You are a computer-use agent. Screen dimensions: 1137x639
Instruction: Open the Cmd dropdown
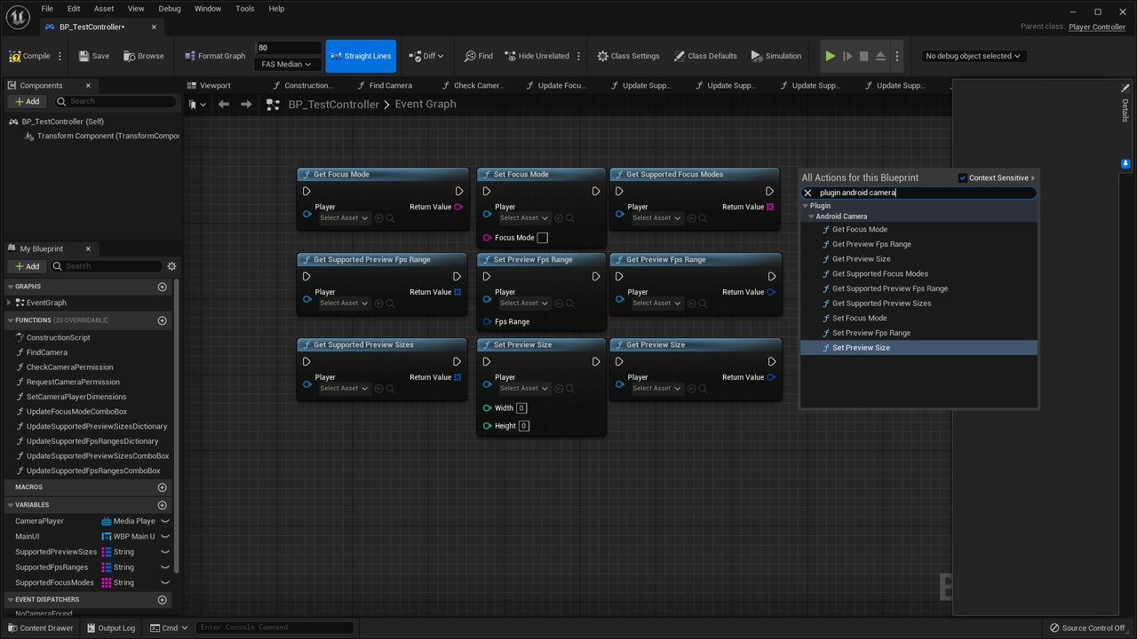[x=169, y=627]
